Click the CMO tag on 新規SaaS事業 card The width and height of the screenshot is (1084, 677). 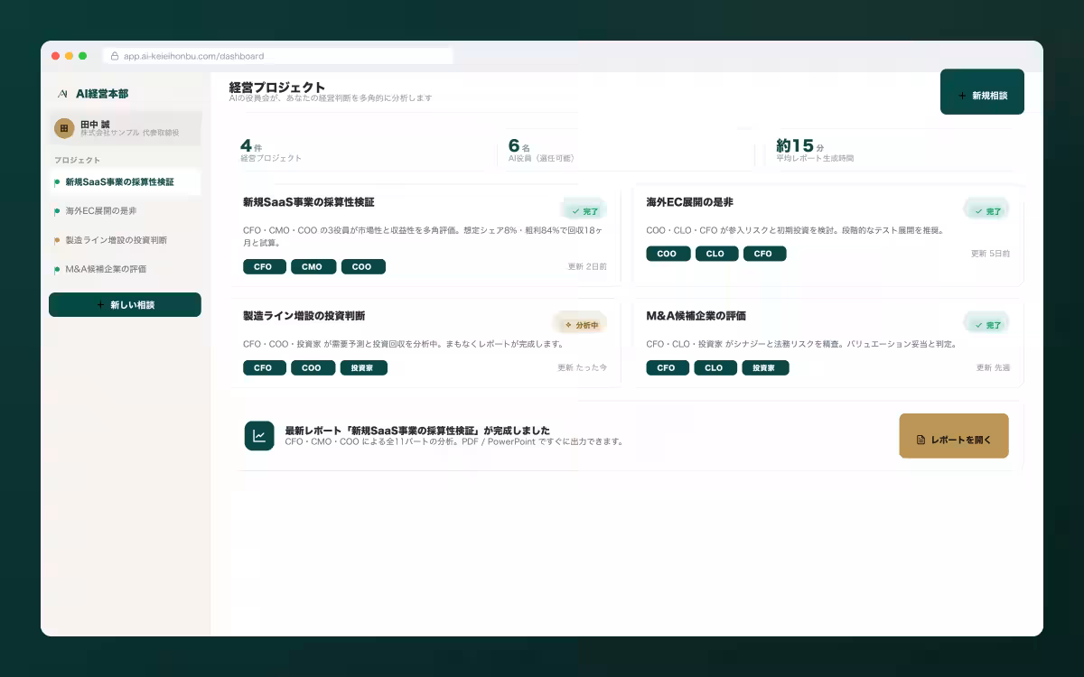coord(313,267)
